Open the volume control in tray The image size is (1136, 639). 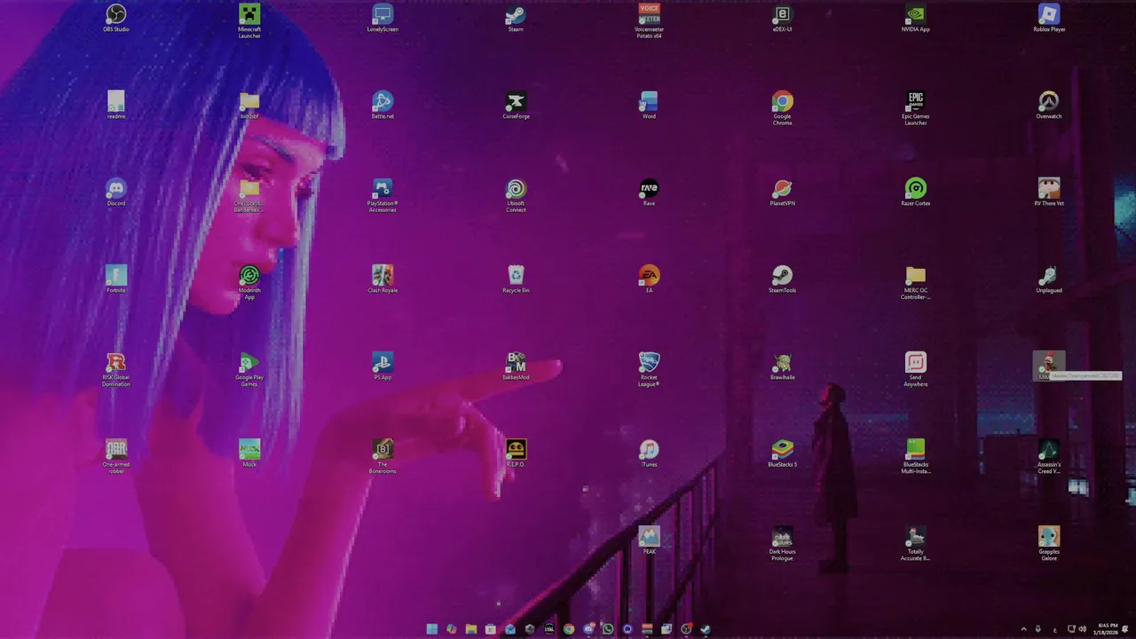[x=1082, y=629]
